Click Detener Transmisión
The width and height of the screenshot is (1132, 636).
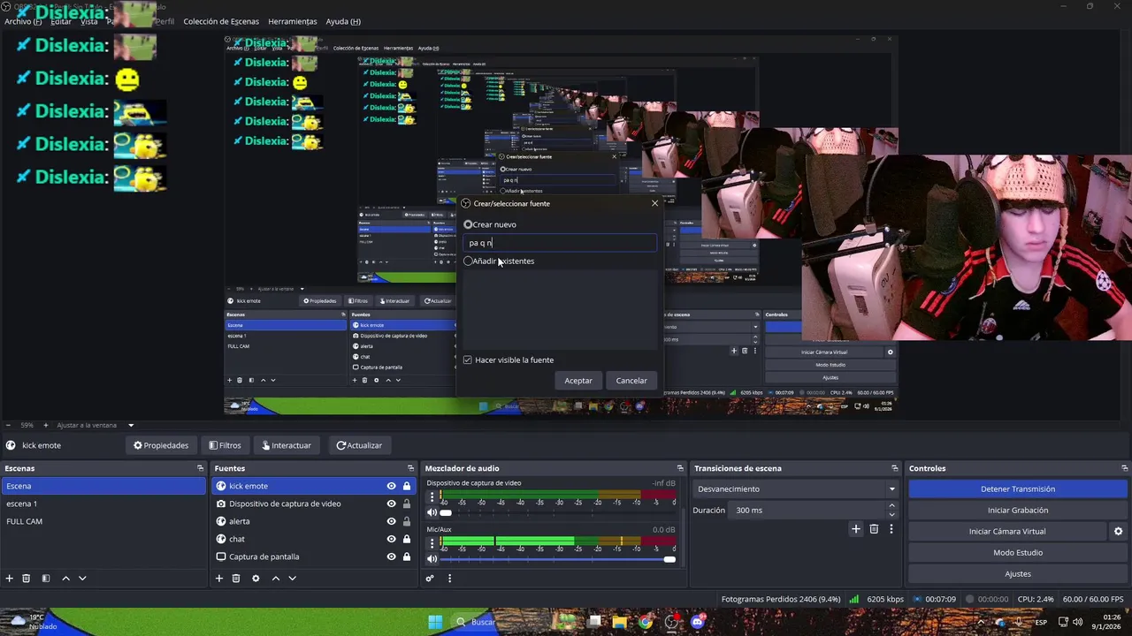point(1018,488)
